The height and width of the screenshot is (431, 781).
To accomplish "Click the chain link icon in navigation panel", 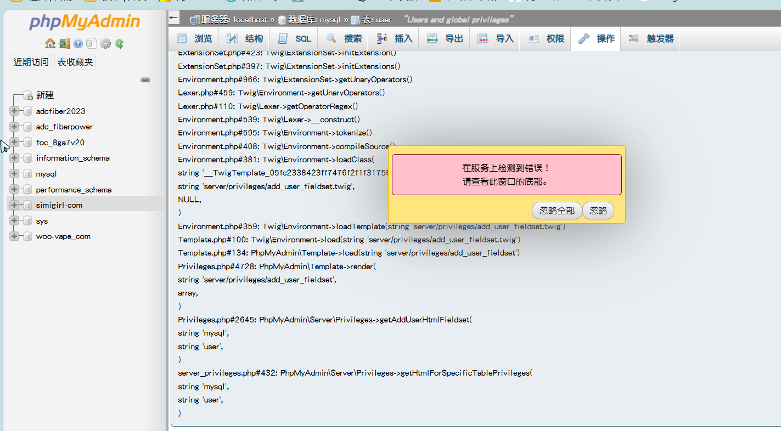I will point(145,80).
